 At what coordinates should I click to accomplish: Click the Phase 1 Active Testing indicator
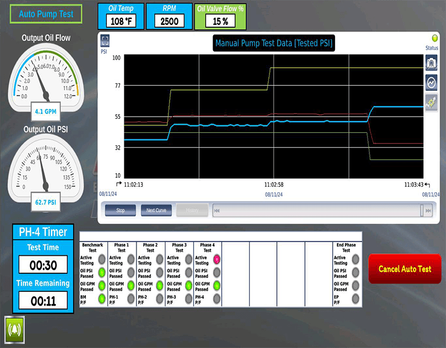(x=131, y=259)
